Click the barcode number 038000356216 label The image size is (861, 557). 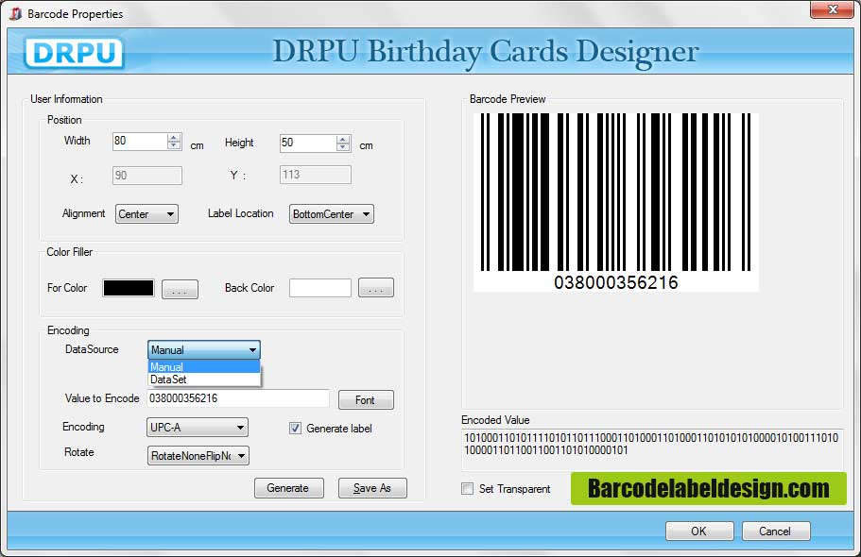click(x=615, y=282)
